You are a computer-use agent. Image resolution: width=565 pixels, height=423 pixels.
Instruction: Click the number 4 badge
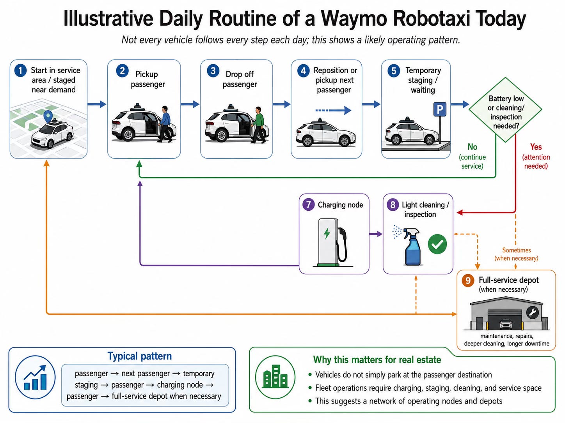tap(303, 71)
